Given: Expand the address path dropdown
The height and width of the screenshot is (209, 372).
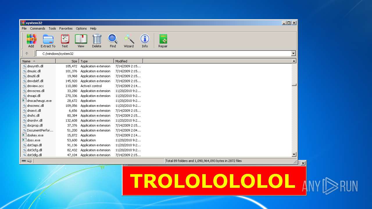Looking at the screenshot, I should [293, 53].
